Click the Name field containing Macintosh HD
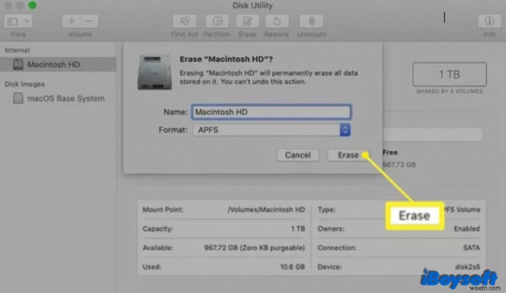Image resolution: width=506 pixels, height=293 pixels. 271,112
